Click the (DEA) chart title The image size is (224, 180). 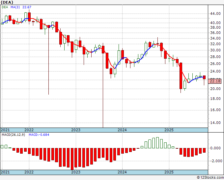tap(7, 2)
